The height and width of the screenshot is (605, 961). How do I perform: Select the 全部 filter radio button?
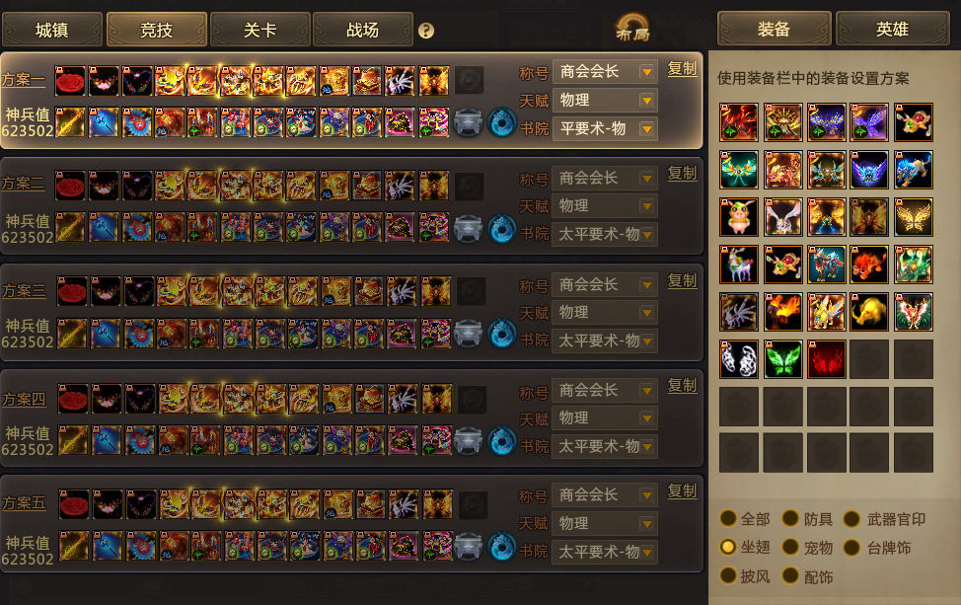728,518
